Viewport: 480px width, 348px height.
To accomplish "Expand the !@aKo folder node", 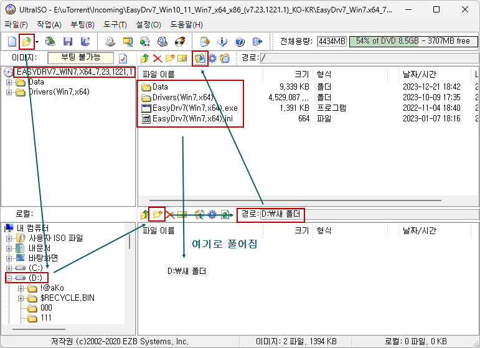I will click(21, 288).
